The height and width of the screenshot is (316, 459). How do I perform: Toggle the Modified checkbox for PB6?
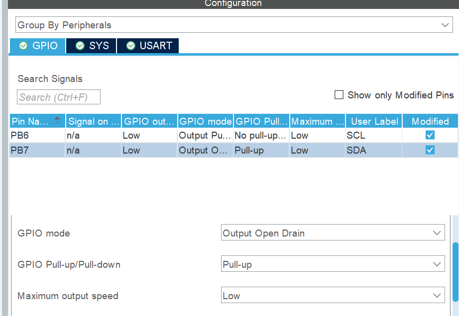click(x=430, y=135)
